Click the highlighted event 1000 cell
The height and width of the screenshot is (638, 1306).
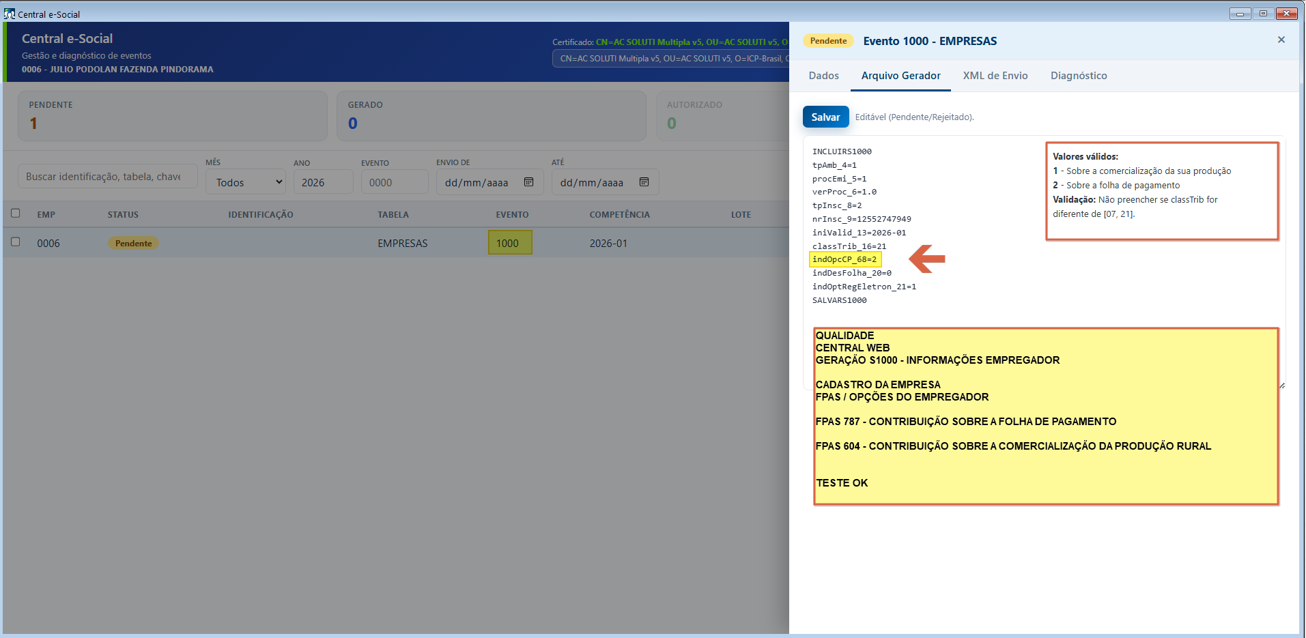[509, 243]
